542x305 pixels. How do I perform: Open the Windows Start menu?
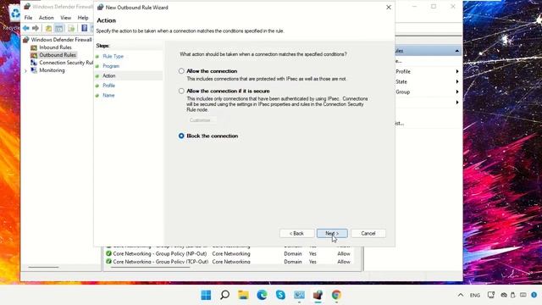[206, 295]
